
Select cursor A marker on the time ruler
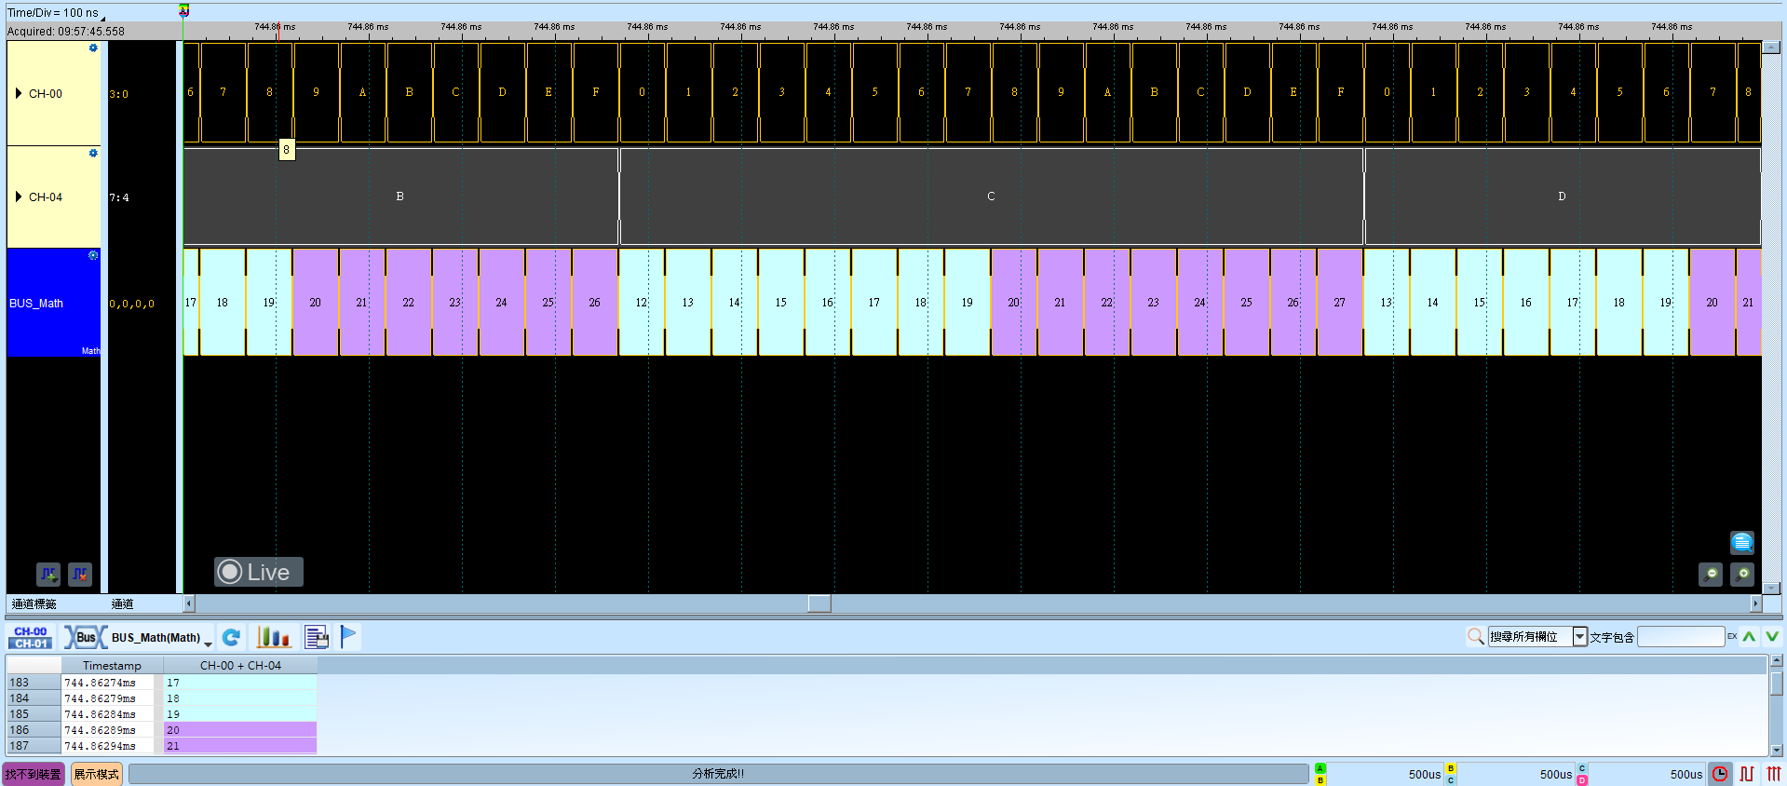(x=183, y=11)
